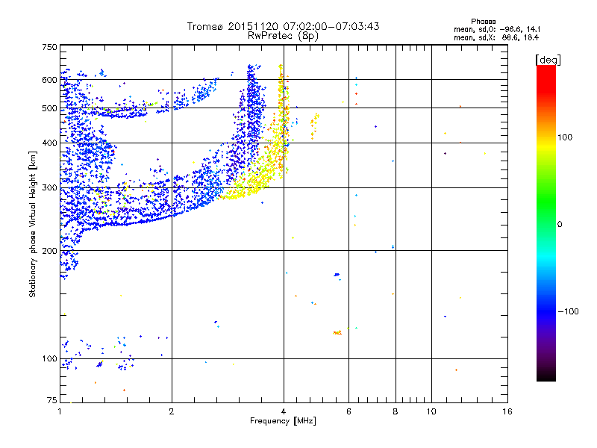Click the '[deg]' colorbar unit label
This screenshot has width=597, height=448.
[x=548, y=60]
